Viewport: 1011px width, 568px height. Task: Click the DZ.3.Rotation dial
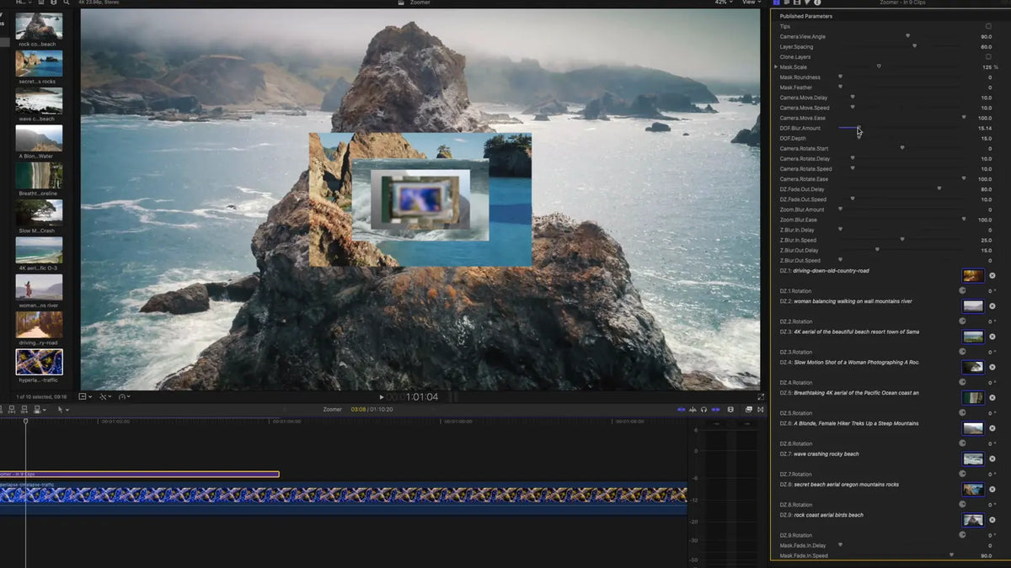[x=963, y=352]
